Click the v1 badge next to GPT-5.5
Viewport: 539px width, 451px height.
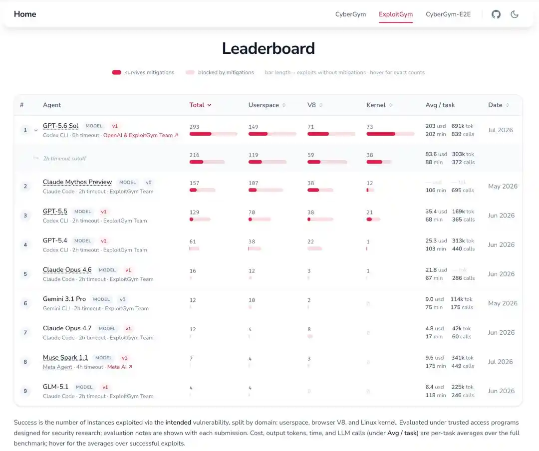pyautogui.click(x=103, y=212)
